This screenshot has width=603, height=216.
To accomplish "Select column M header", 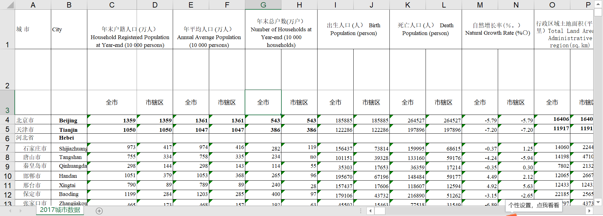I will pyautogui.click(x=480, y=5).
